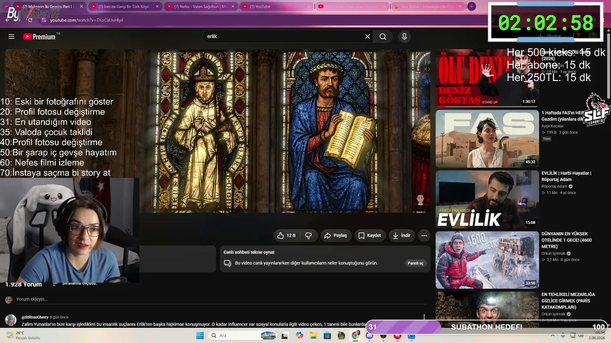
Task: Open the comment sort order menu
Action: pos(75,283)
